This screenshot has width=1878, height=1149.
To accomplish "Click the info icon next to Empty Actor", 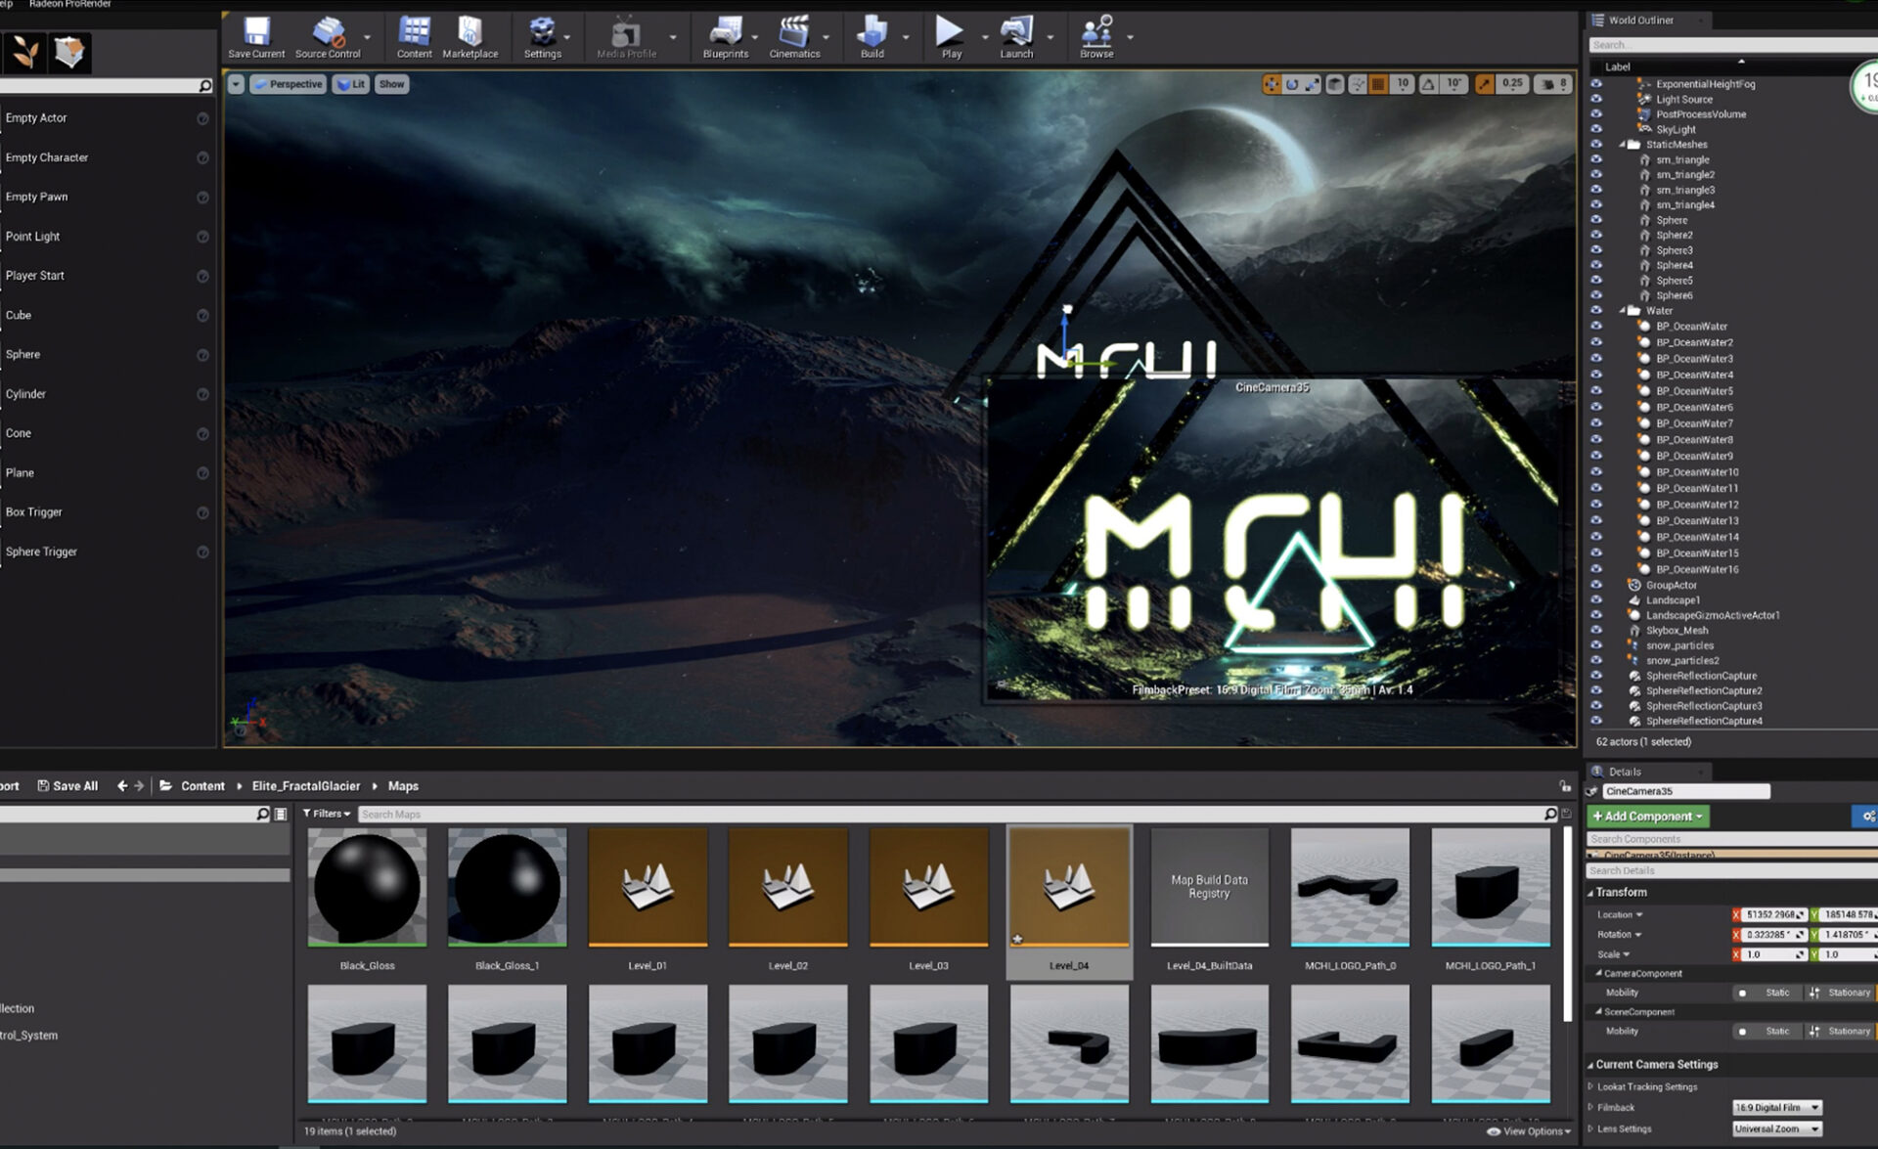I will coord(202,118).
